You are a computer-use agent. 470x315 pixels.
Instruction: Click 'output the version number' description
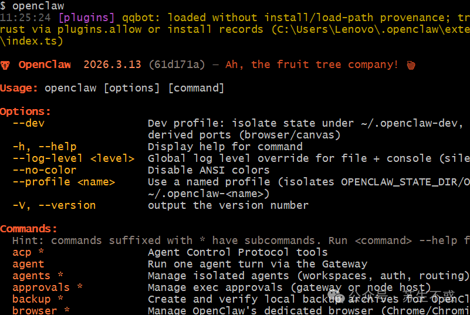[x=228, y=205]
